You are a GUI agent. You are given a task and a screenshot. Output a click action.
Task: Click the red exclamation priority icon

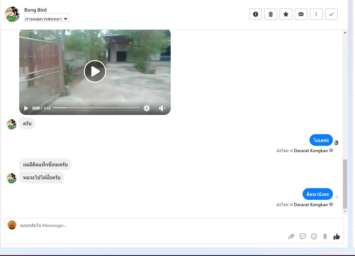316,14
